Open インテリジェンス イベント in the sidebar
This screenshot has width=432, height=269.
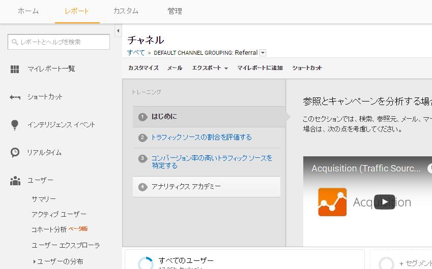61,125
